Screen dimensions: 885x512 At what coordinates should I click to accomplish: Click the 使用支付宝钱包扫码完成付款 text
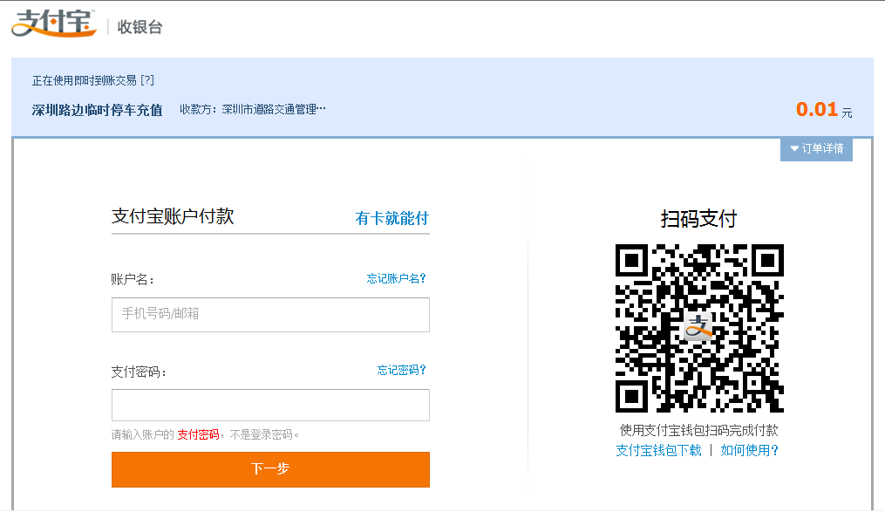click(698, 430)
